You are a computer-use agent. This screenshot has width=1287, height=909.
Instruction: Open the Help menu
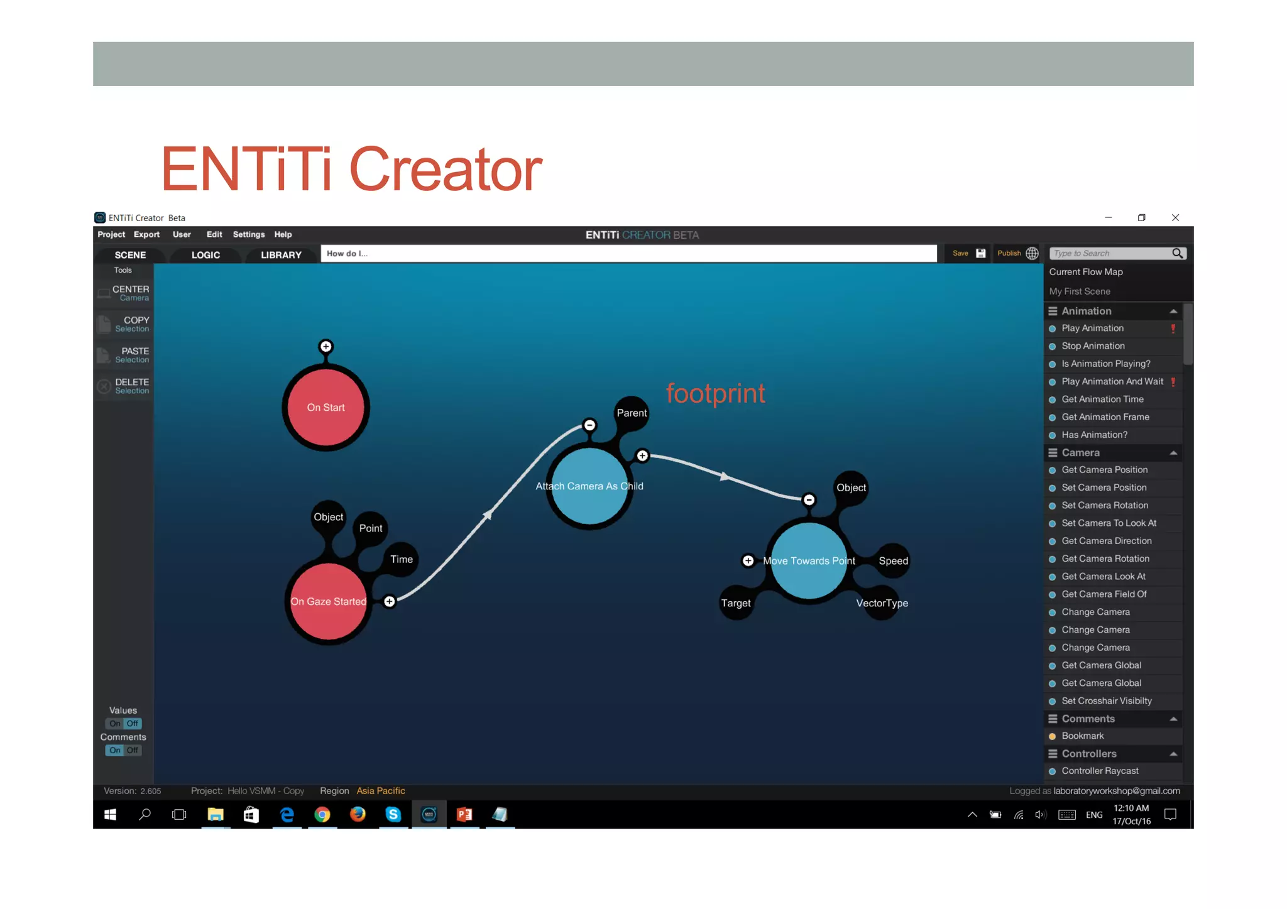pyautogui.click(x=283, y=234)
